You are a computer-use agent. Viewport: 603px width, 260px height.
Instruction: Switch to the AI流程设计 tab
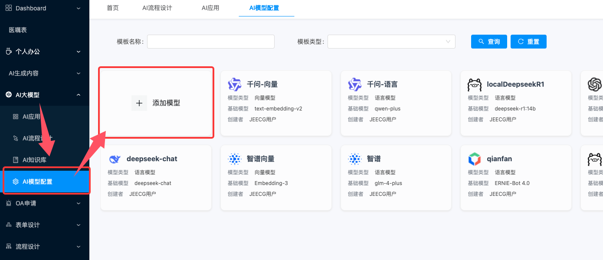pyautogui.click(x=157, y=8)
